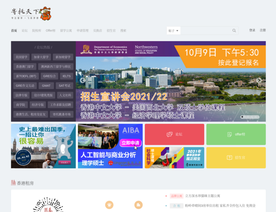Screen dimensions: 276x212
Task: Open the 设计/建筑类版 board
Action: (43, 95)
